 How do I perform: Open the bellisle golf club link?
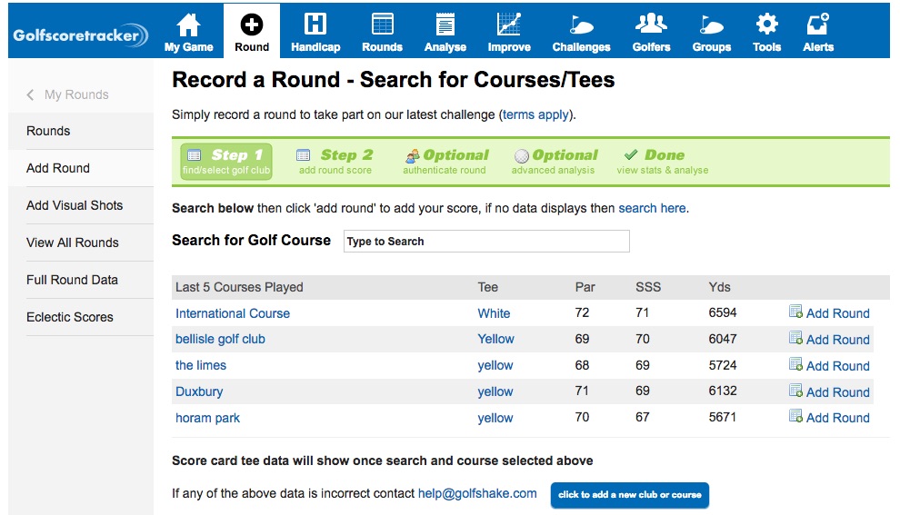click(220, 339)
